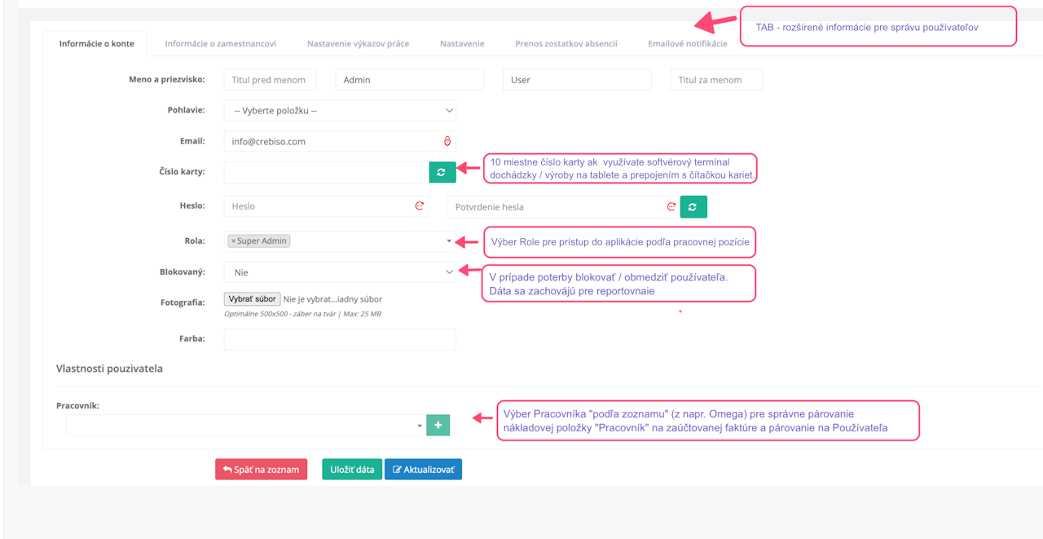This screenshot has width=1043, height=539.
Task: Click the red icon inside the Email field
Action: 447,141
